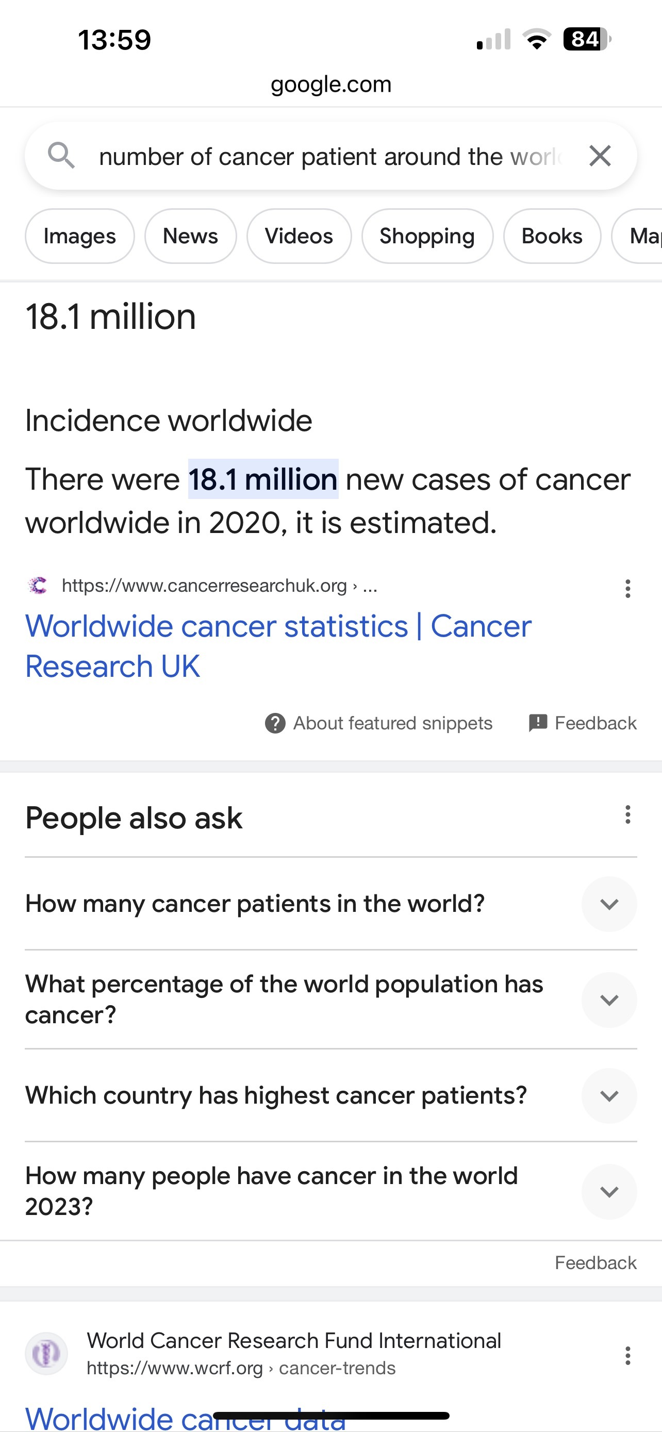The image size is (662, 1432).
Task: Click Feedback link below People also ask
Action: tap(595, 1263)
